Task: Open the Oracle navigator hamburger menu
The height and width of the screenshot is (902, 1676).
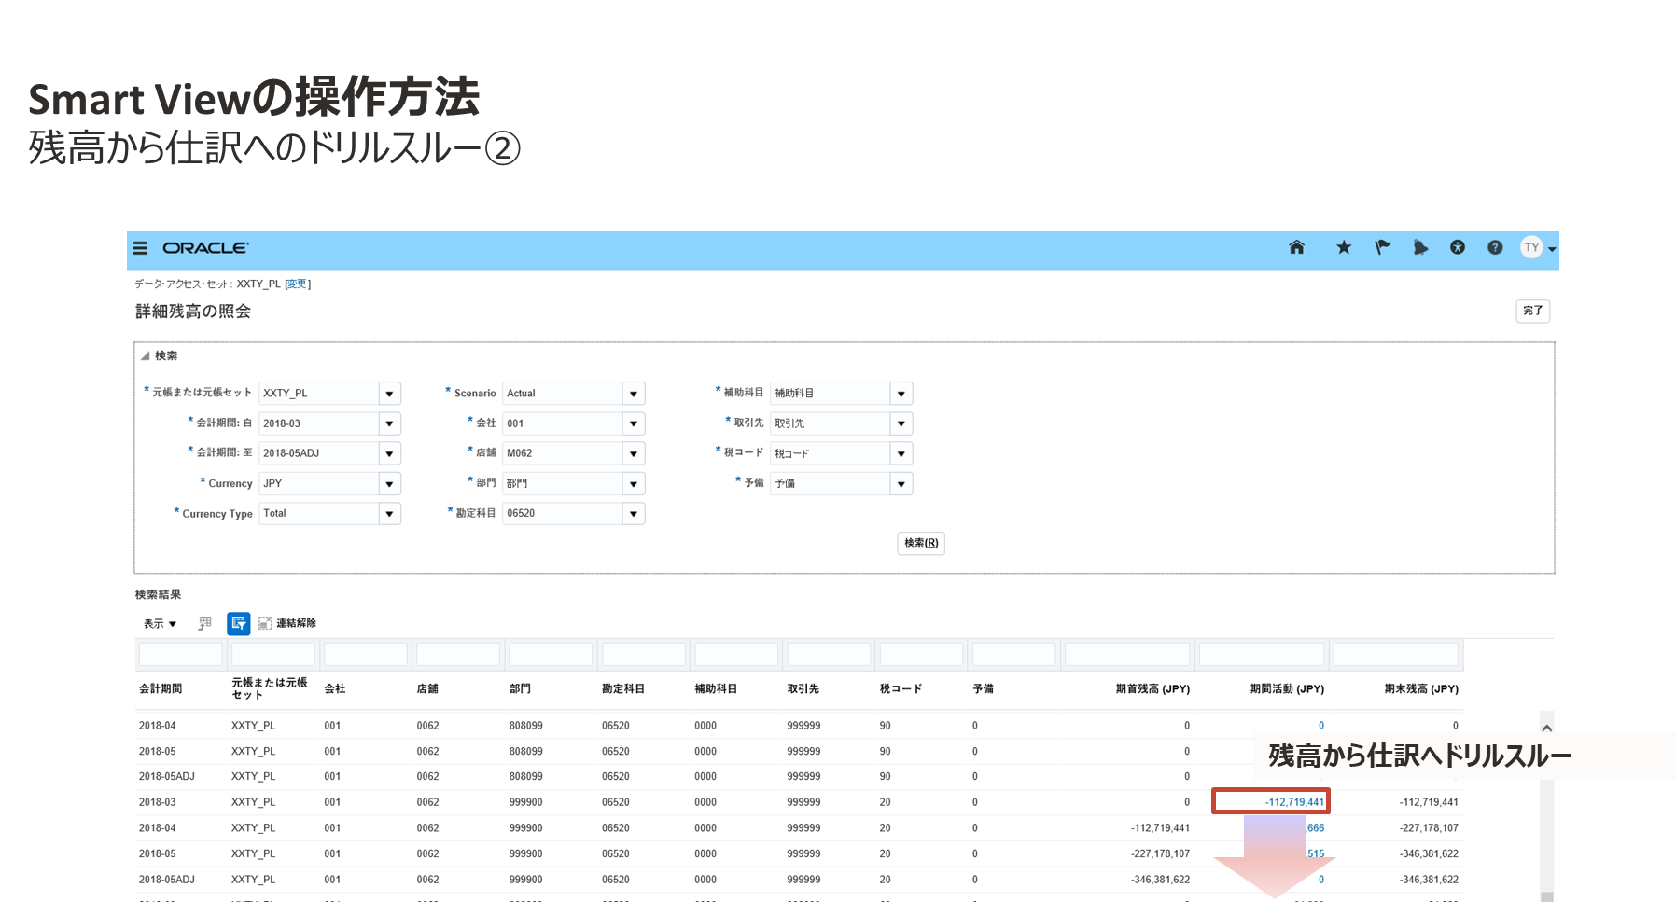Action: point(140,248)
